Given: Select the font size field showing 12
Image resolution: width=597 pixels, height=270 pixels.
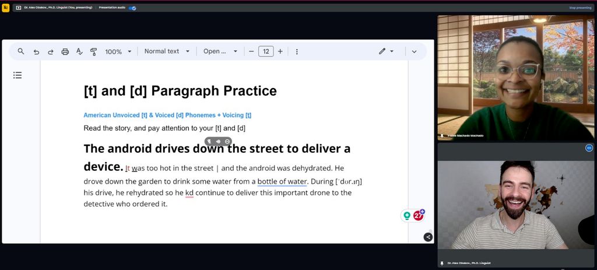Looking at the screenshot, I should (x=266, y=51).
